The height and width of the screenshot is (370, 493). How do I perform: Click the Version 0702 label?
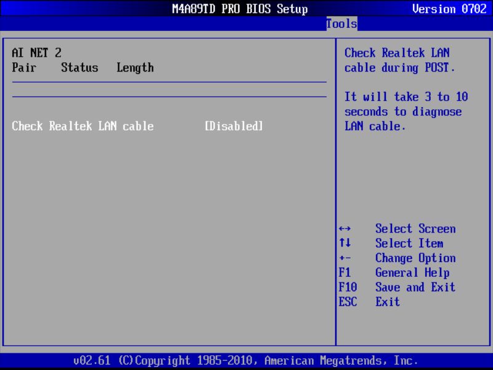449,9
